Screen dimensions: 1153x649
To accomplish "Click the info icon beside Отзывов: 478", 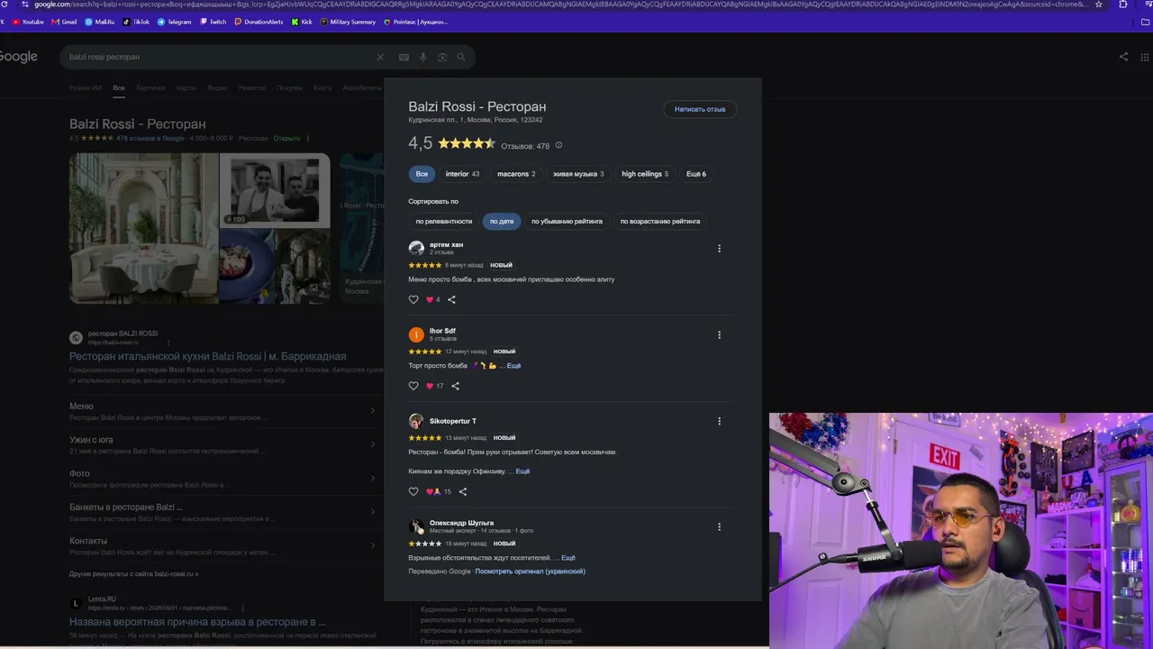I will (x=558, y=145).
